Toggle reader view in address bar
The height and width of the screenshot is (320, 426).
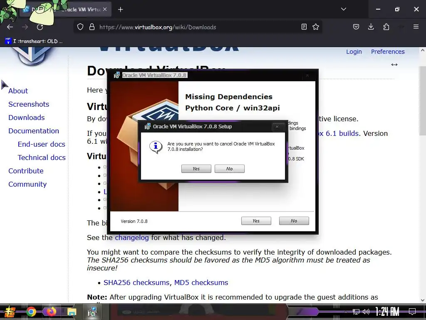[x=304, y=27]
